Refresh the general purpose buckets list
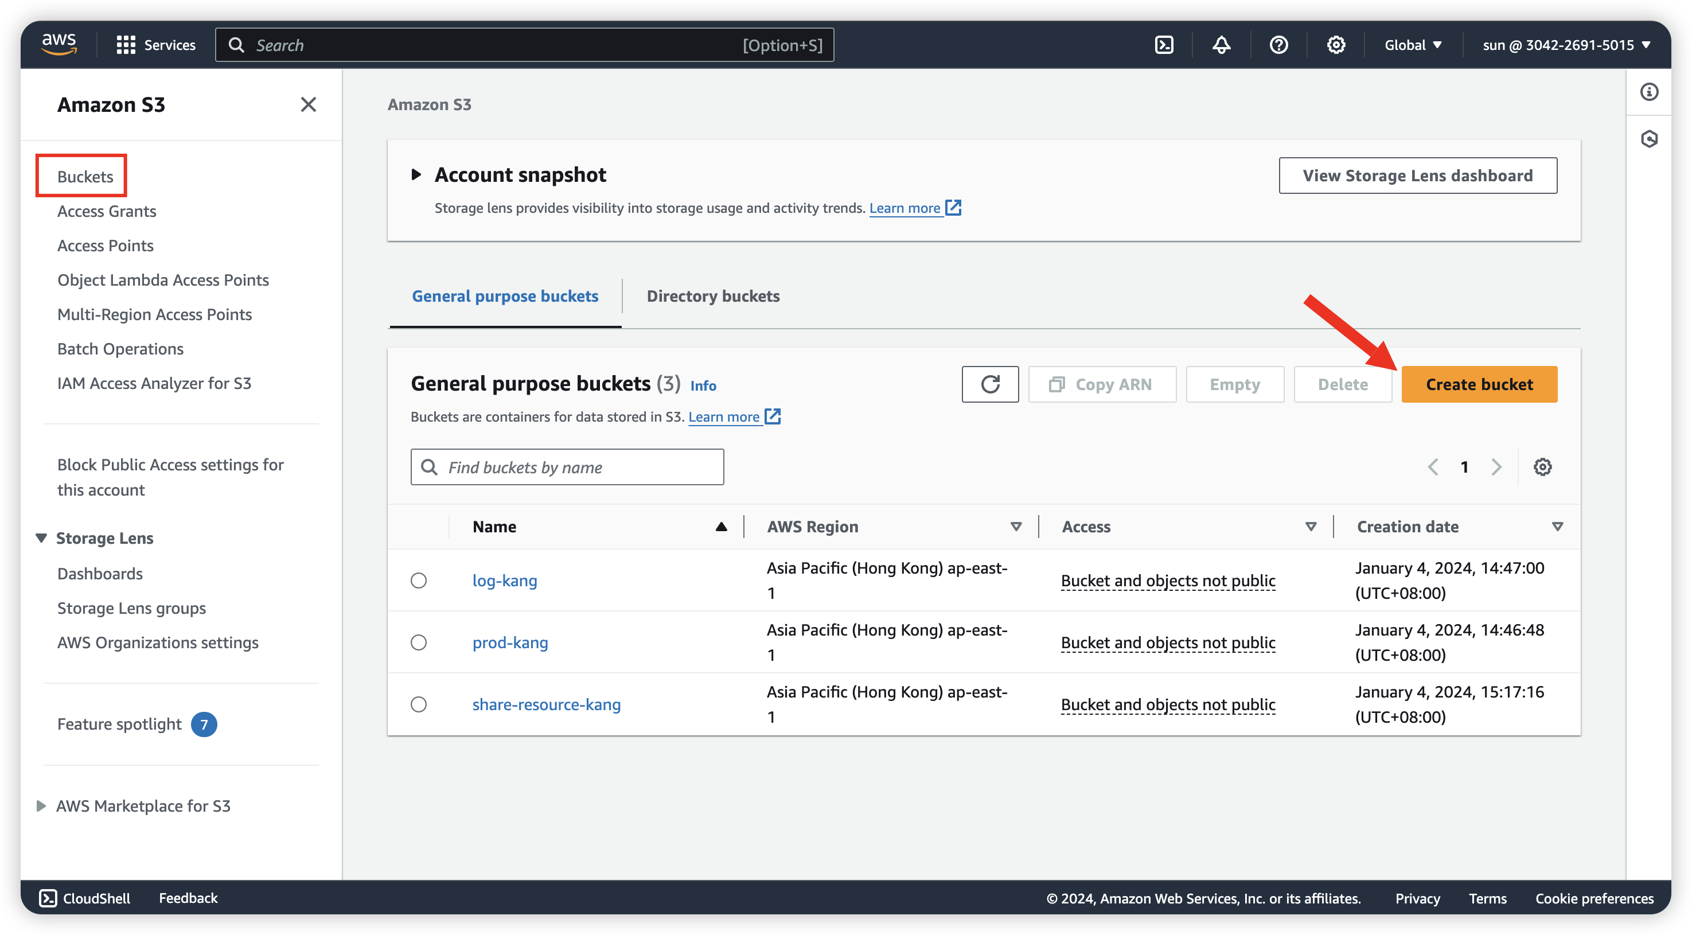This screenshot has height=935, width=1692. (990, 384)
